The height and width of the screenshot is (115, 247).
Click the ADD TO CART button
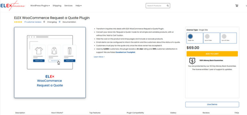pos(212,54)
